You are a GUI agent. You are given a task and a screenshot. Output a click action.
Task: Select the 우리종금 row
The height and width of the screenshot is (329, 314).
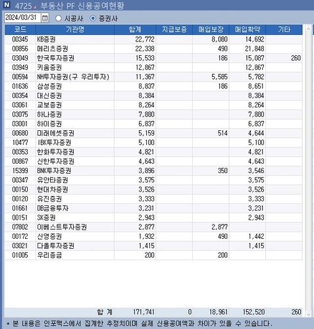[153, 255]
